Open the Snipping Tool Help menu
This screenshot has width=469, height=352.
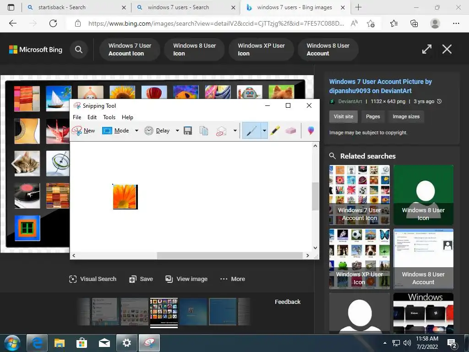[127, 117]
